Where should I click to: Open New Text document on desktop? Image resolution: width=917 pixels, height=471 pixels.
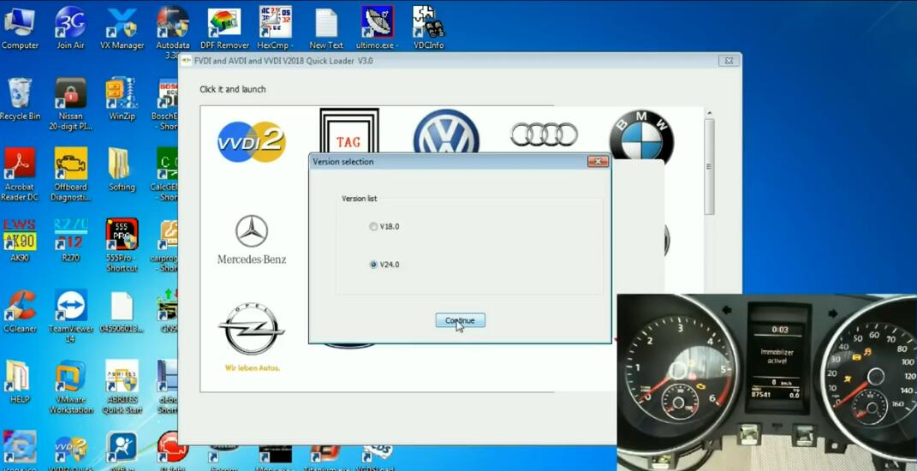(326, 27)
